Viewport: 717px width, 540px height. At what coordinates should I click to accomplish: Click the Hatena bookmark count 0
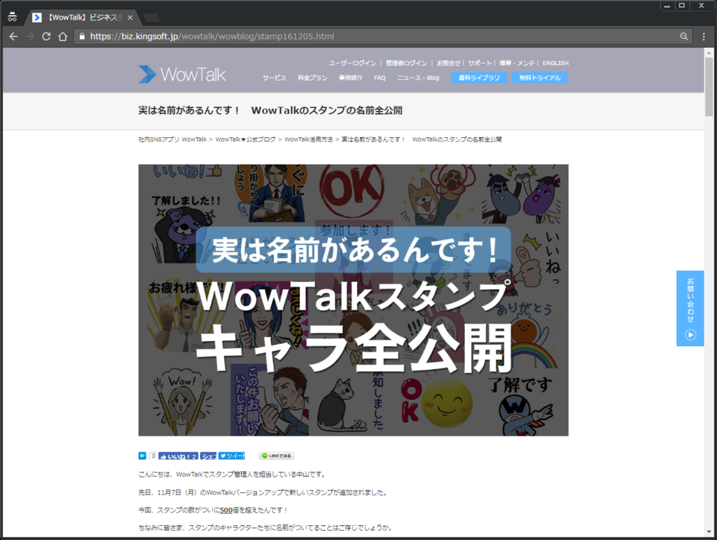pyautogui.click(x=153, y=456)
